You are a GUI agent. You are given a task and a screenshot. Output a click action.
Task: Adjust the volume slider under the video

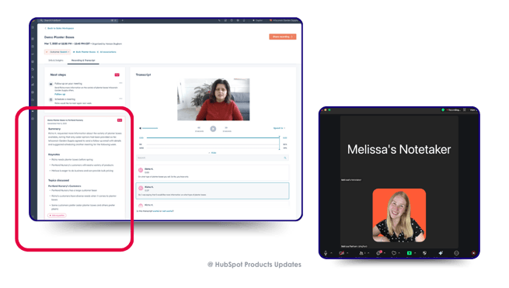(x=150, y=128)
